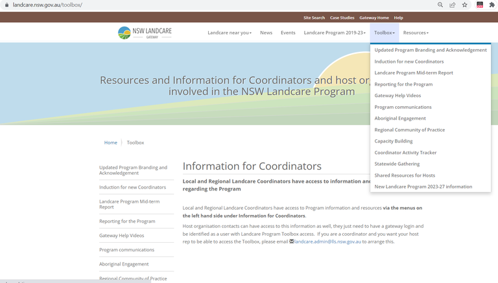Click the share page icon in address bar
Image resolution: width=498 pixels, height=283 pixels.
(x=452, y=5)
